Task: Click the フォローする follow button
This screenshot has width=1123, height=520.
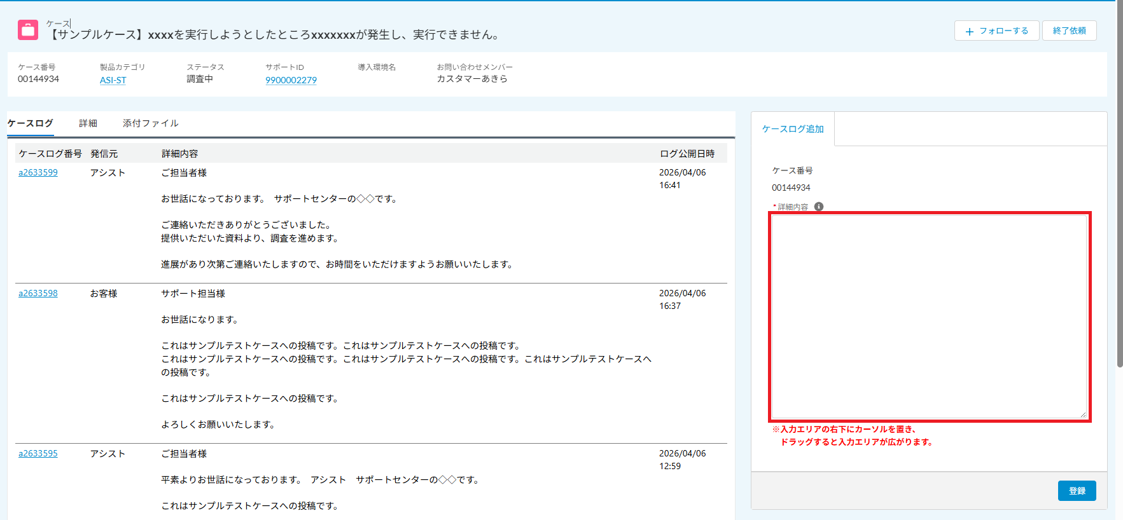Action: click(996, 31)
